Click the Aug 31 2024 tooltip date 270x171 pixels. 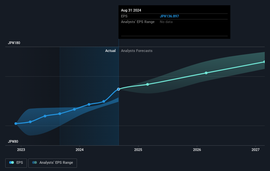(x=131, y=10)
